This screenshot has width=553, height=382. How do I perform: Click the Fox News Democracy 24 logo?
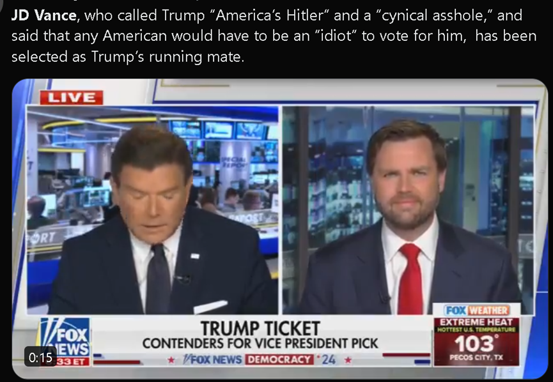tap(260, 360)
